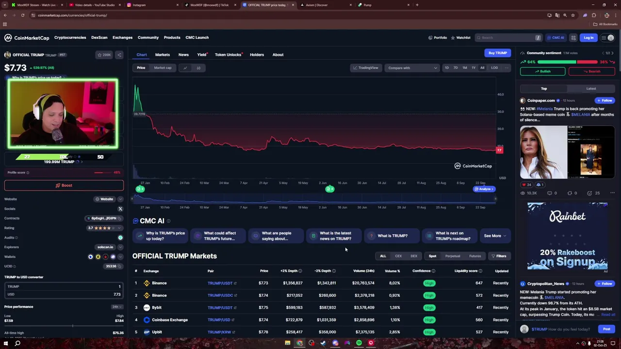Switch markets to Perpetual
621x349 pixels.
coord(453,256)
